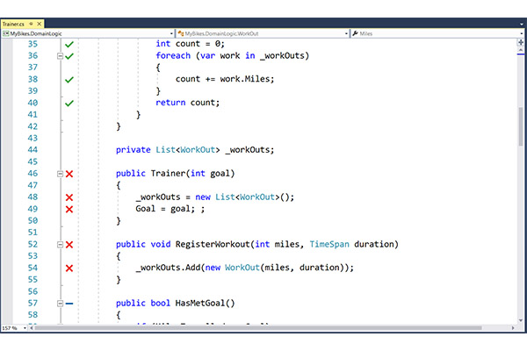This screenshot has width=527, height=351.
Task: Click the green test-passed checkmark on line 38
Action: click(x=69, y=80)
